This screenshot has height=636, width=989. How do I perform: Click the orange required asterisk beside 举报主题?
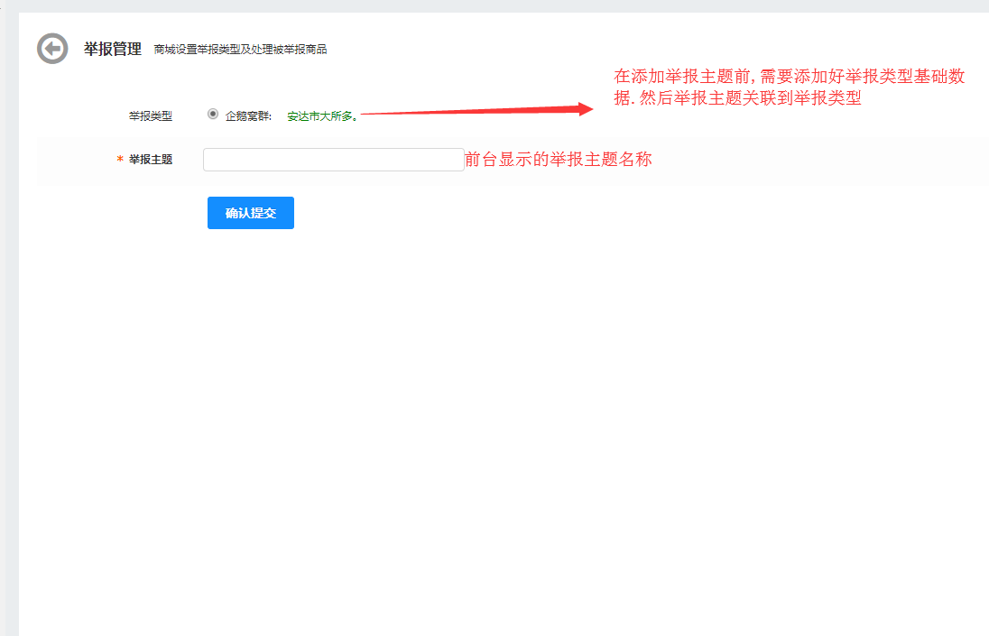(120, 160)
